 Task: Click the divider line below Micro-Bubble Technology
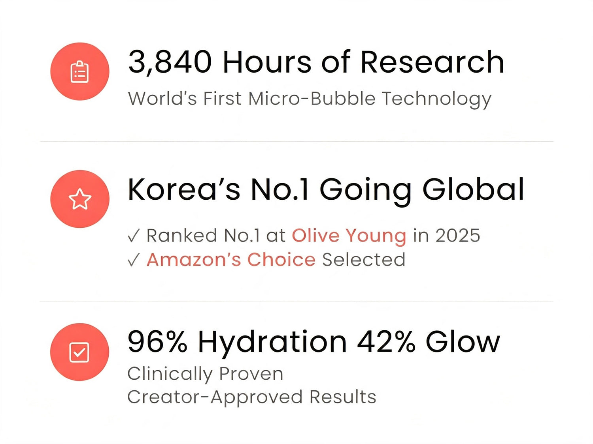296,141
